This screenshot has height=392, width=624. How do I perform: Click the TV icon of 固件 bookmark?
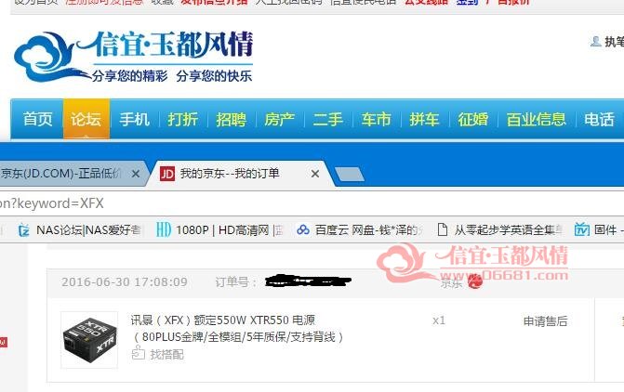point(582,229)
